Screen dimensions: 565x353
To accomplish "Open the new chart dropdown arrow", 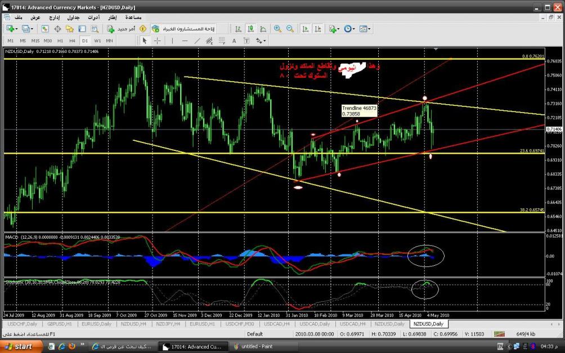I will (16, 29).
